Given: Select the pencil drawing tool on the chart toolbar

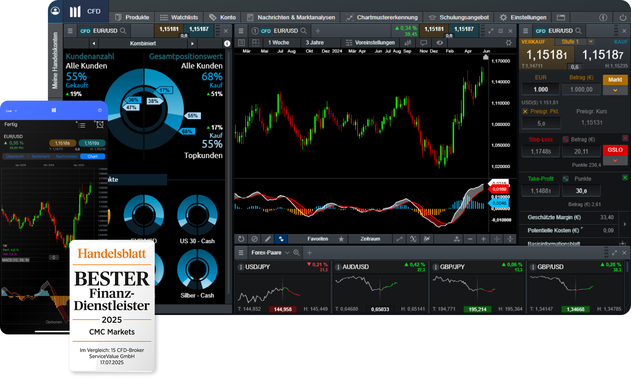Looking at the screenshot, I should coord(268,239).
